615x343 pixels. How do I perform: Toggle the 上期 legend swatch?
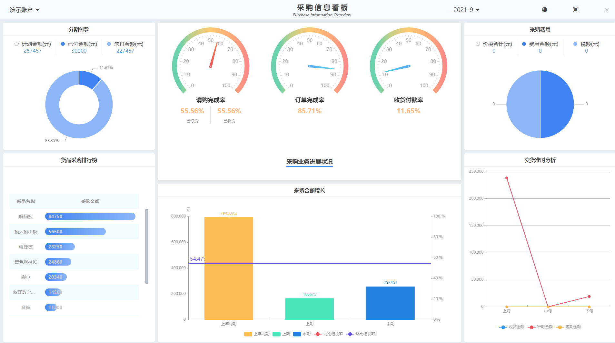276,334
